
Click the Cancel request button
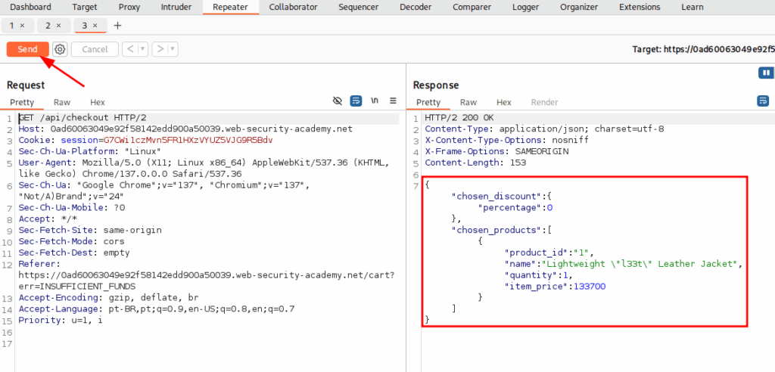[x=95, y=49]
